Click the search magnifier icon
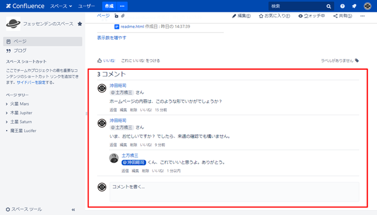The width and height of the screenshot is (377, 215). [x=328, y=7]
